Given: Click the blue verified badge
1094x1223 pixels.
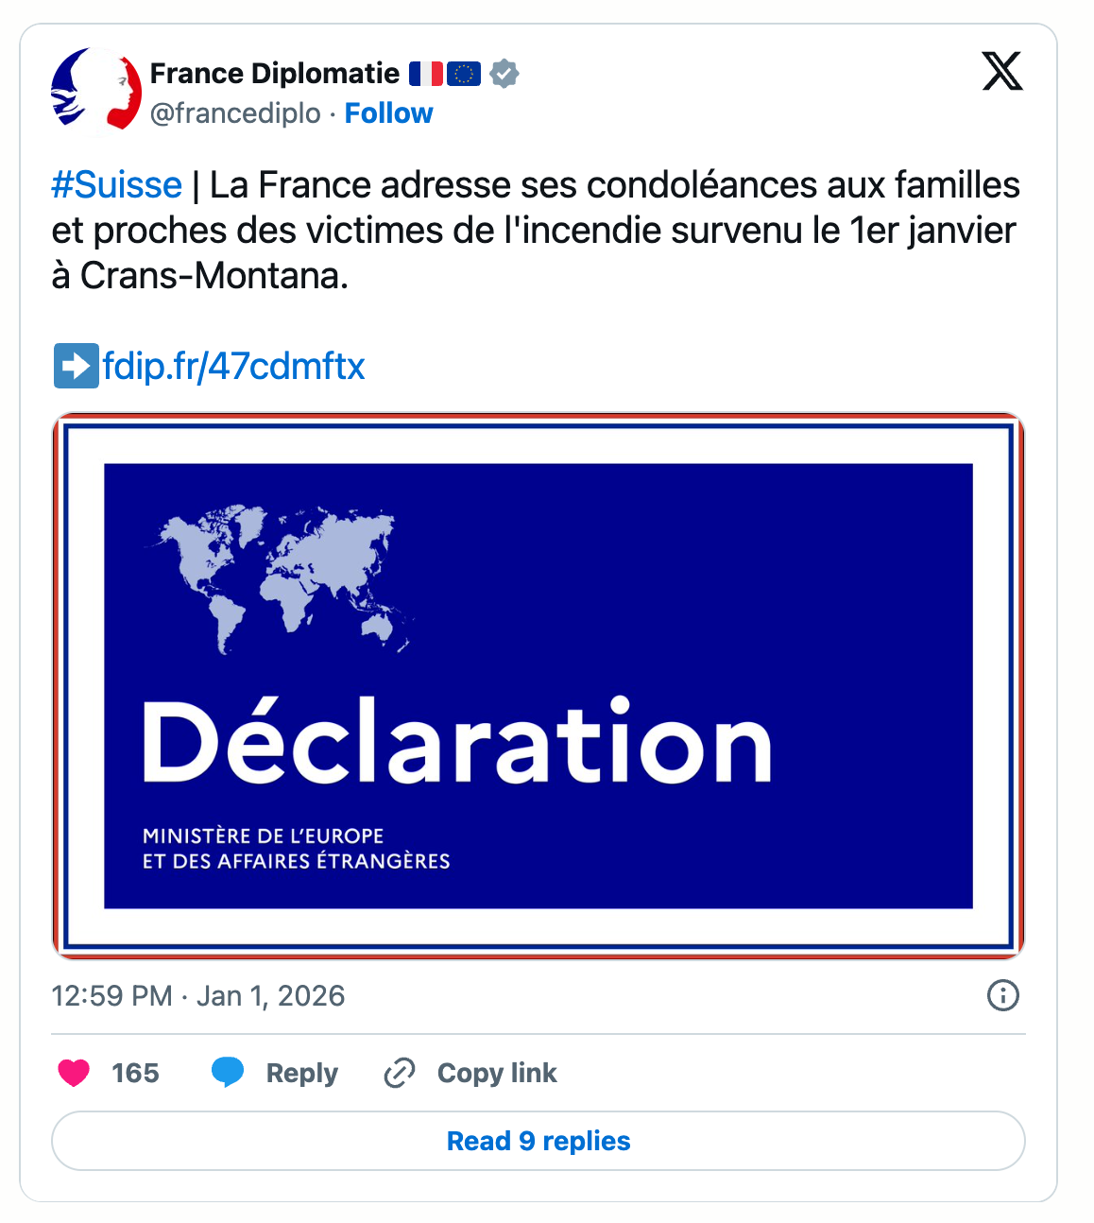Looking at the screenshot, I should click(x=504, y=74).
